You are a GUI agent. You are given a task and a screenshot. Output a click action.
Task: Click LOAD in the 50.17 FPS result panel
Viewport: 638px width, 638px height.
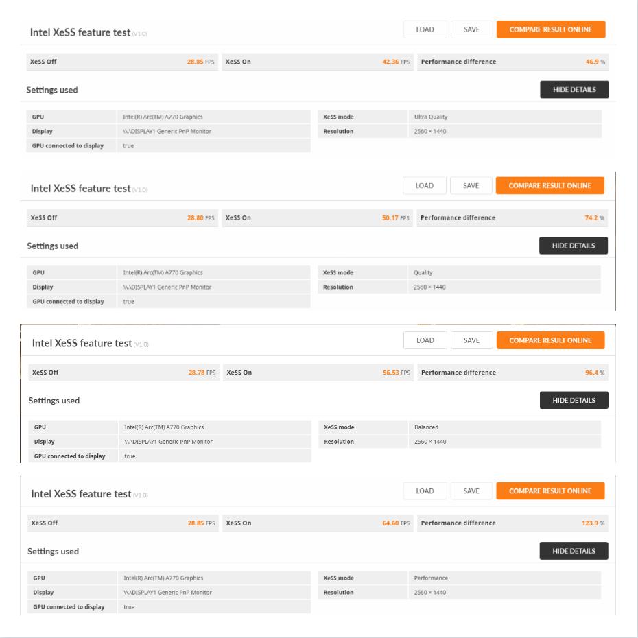coord(425,185)
